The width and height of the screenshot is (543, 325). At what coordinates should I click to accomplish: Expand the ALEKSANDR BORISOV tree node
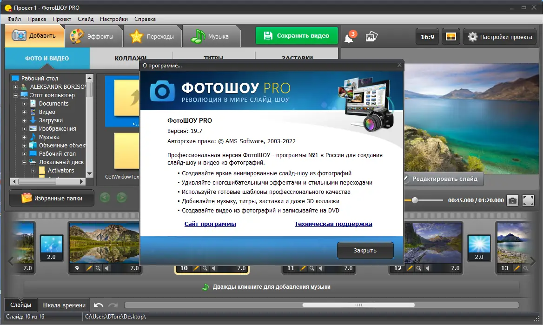[15, 87]
